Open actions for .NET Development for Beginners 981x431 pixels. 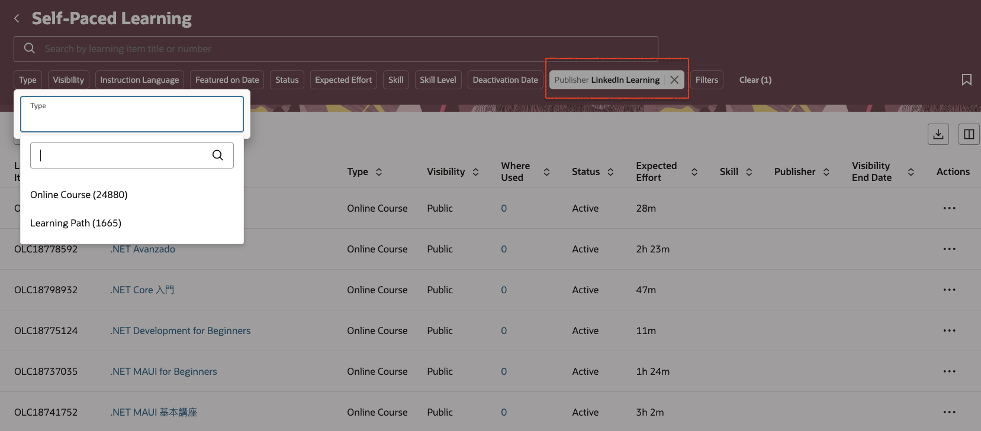(950, 330)
